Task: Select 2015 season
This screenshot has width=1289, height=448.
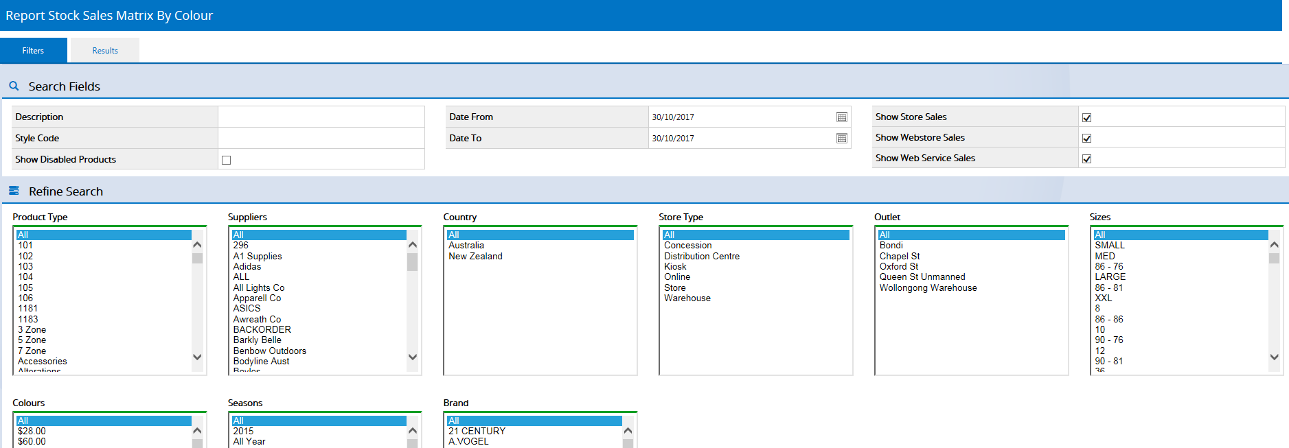Action: click(x=319, y=431)
